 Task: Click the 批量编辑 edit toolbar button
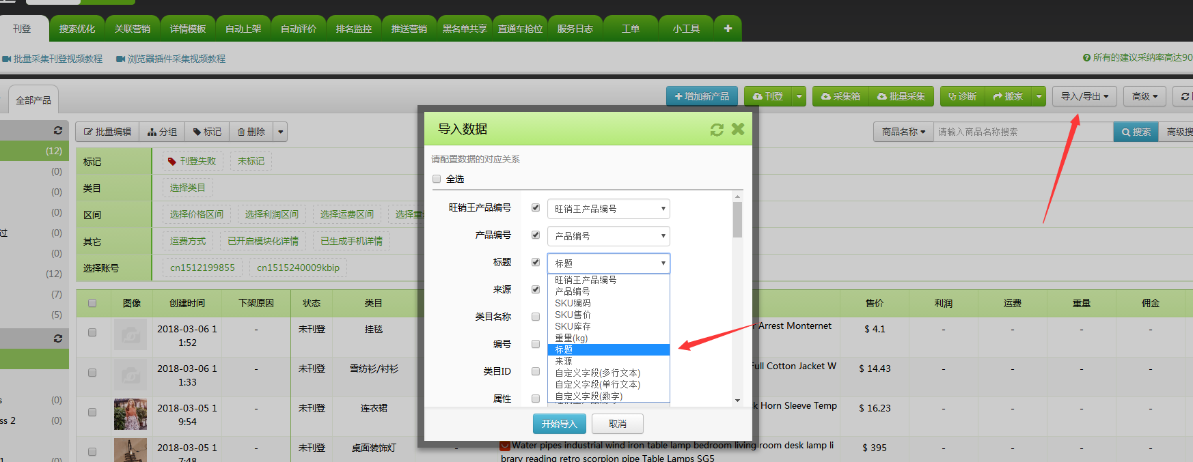click(107, 132)
